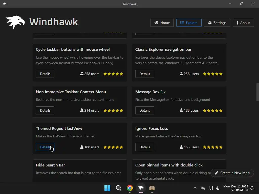Switch to the Explore tab
Image resolution: width=259 pixels, height=194 pixels.
coord(189,23)
